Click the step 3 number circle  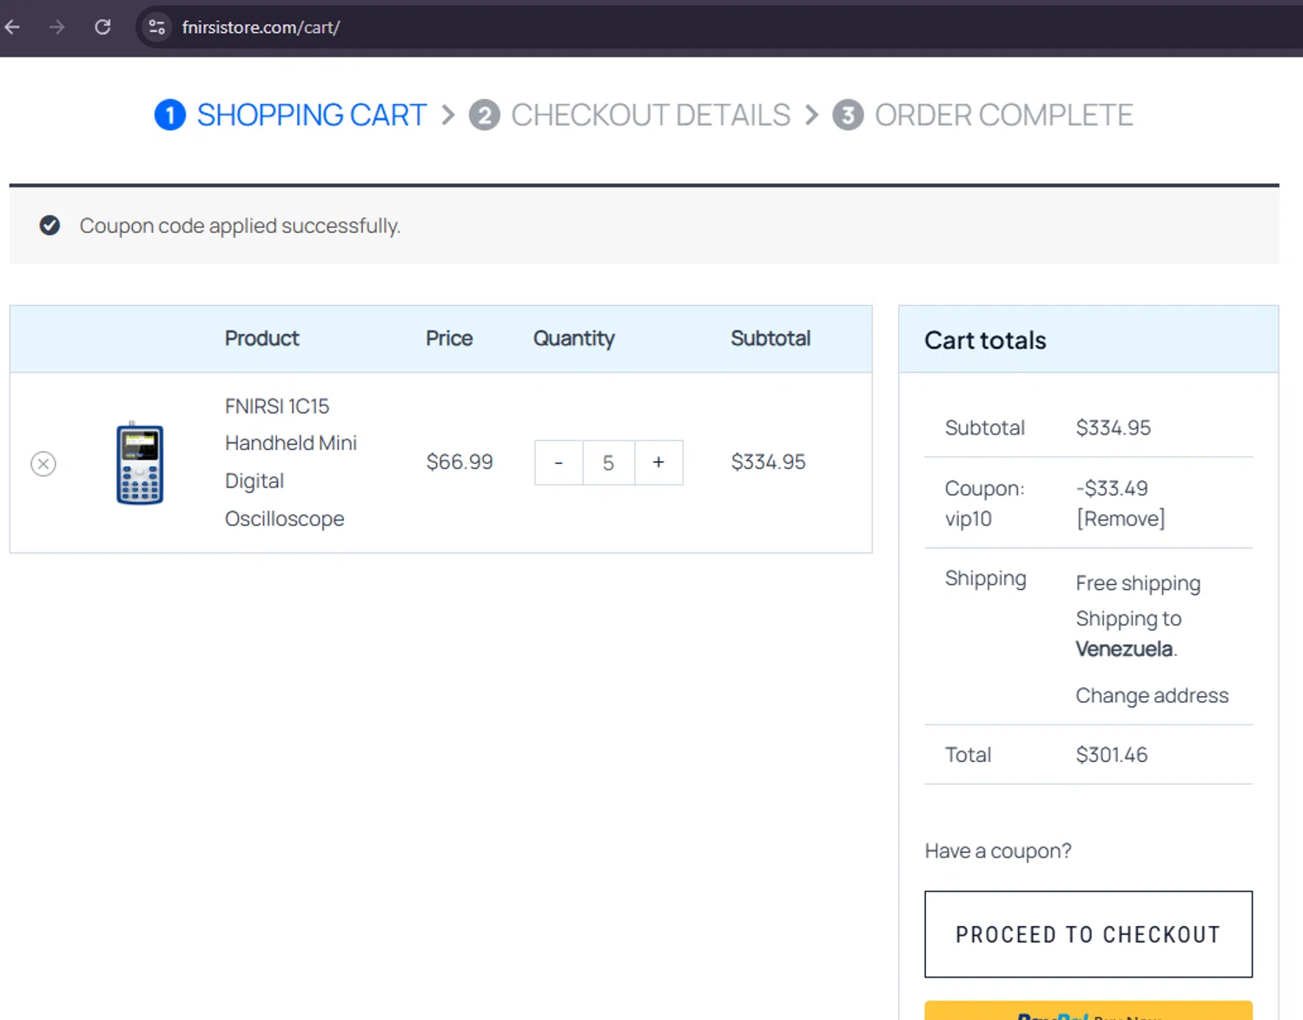(x=848, y=115)
